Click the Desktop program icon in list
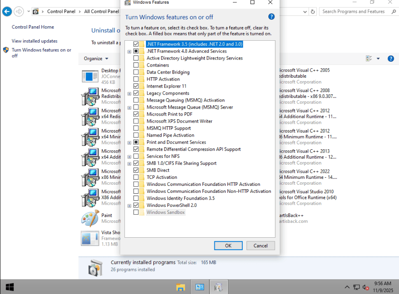The height and width of the screenshot is (294, 399). [x=90, y=76]
